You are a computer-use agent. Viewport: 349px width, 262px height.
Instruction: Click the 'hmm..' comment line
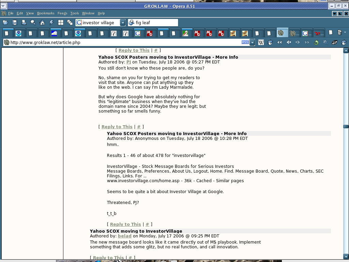tap(113, 145)
